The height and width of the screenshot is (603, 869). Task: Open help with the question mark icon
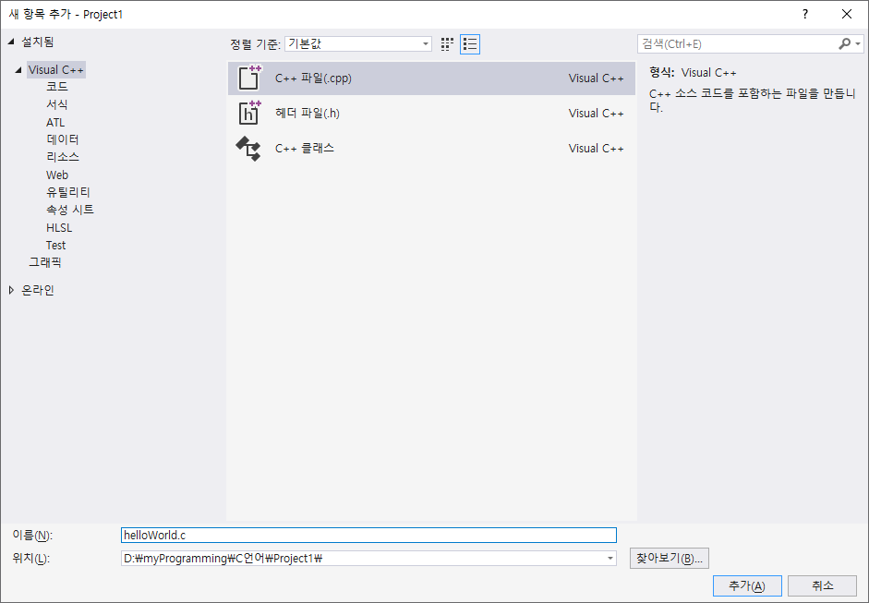[x=805, y=15]
